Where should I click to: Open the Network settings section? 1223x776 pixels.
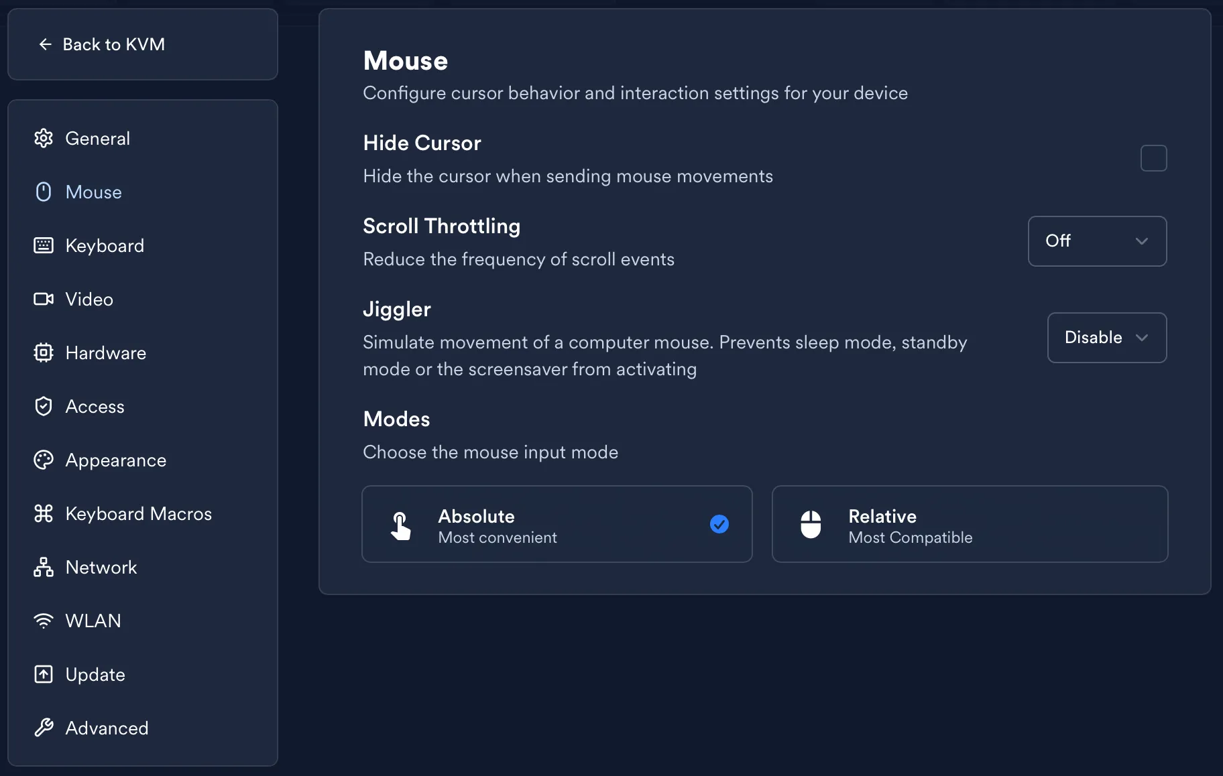coord(101,568)
